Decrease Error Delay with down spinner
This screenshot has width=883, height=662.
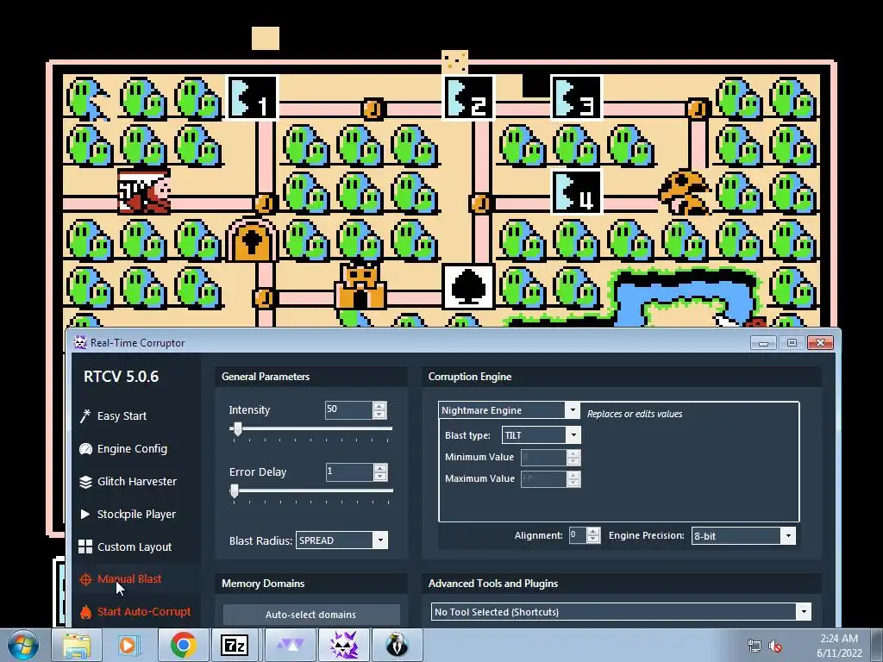click(x=380, y=476)
